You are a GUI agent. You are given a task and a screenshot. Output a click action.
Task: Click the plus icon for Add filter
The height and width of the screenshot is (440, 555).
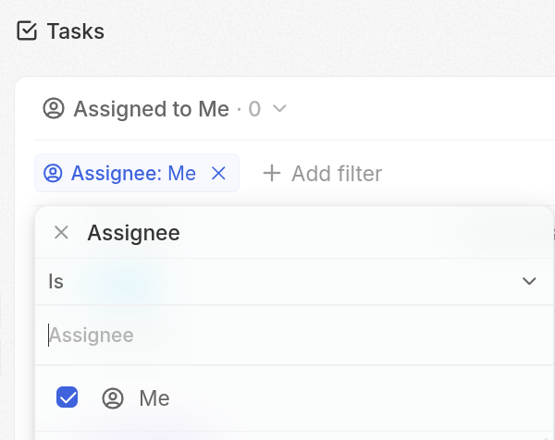pos(271,173)
